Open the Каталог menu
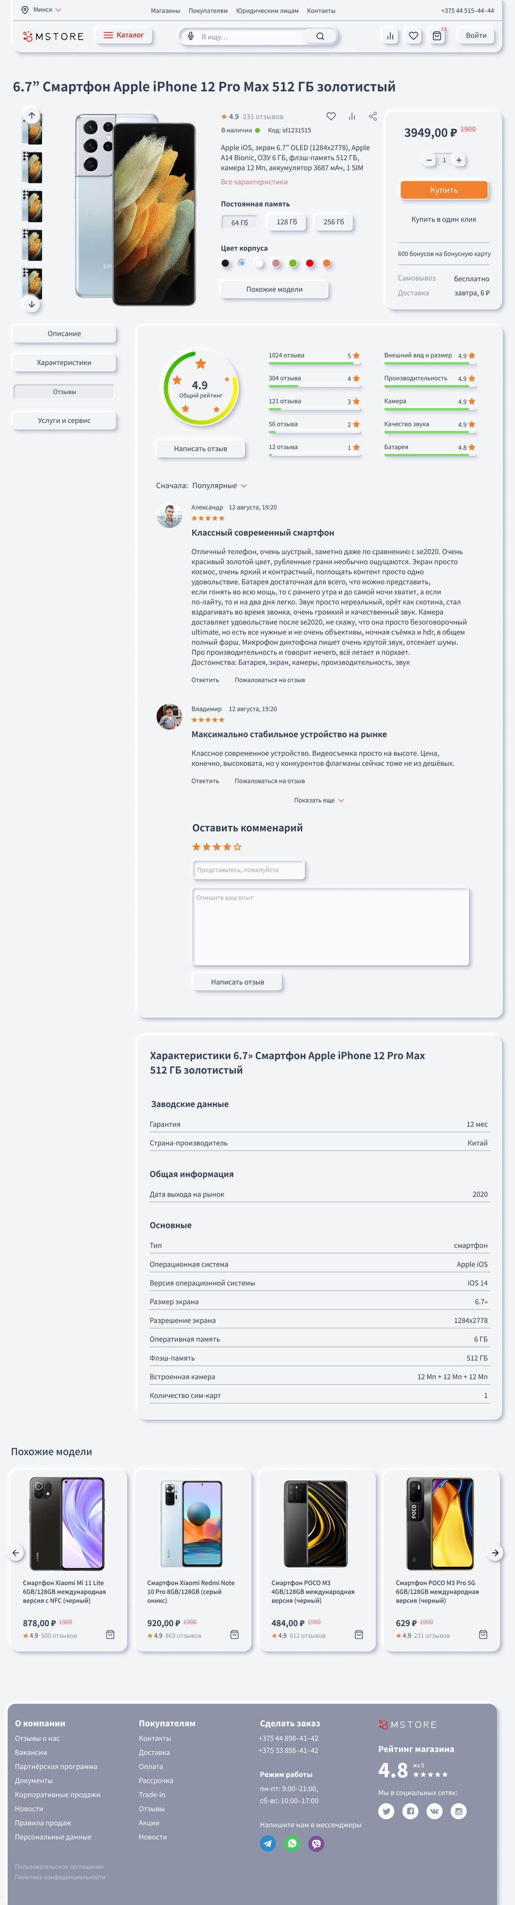This screenshot has width=515, height=1905. click(124, 35)
